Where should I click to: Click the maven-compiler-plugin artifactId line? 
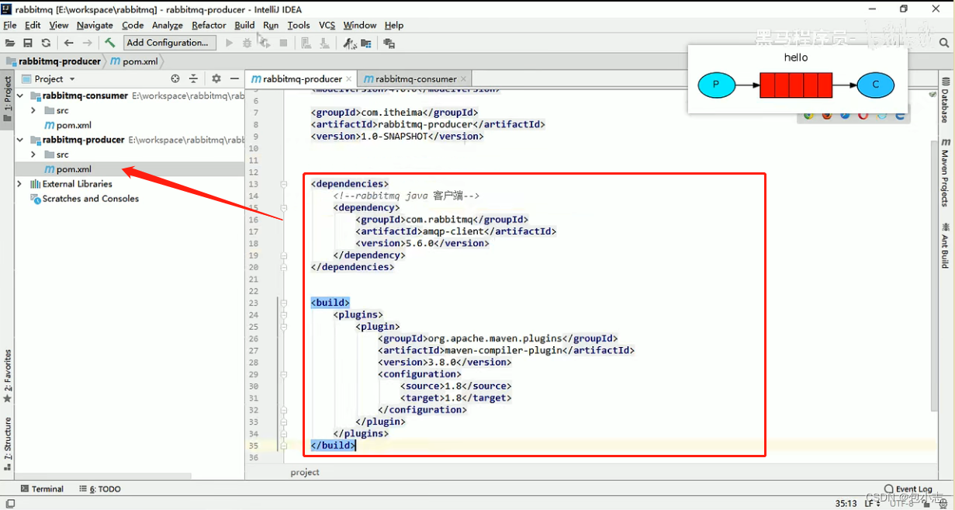click(506, 350)
